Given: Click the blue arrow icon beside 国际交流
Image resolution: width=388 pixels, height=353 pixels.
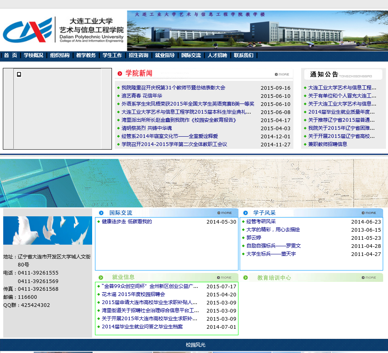Looking at the screenshot, I should tap(101, 213).
